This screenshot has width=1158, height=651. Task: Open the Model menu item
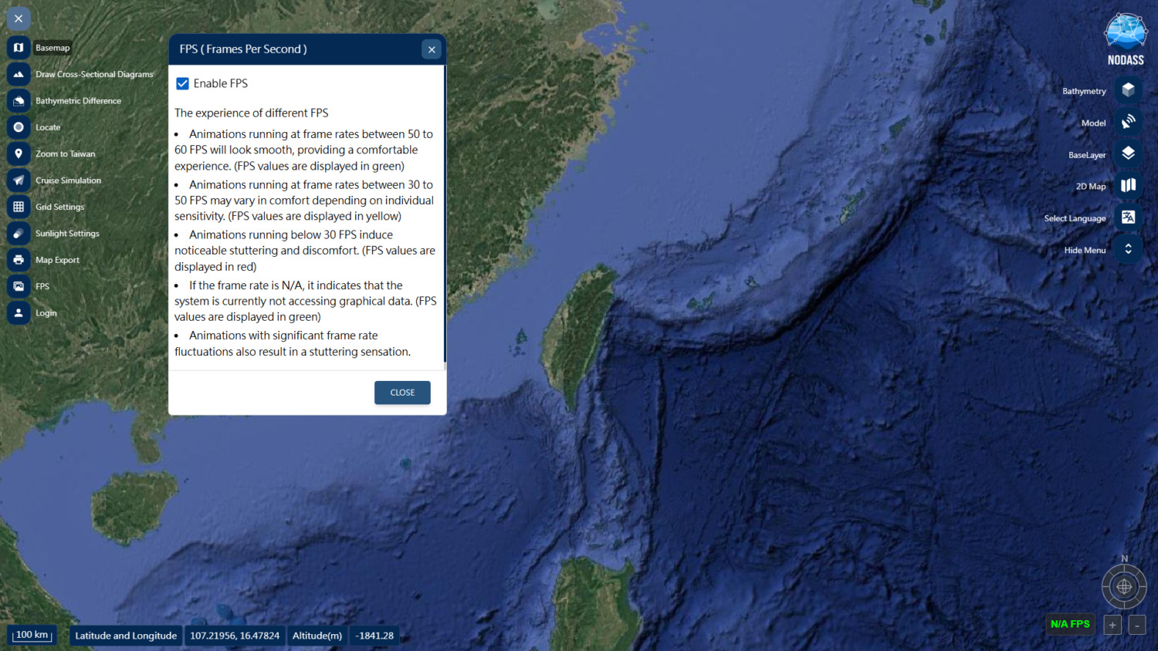tap(1128, 122)
